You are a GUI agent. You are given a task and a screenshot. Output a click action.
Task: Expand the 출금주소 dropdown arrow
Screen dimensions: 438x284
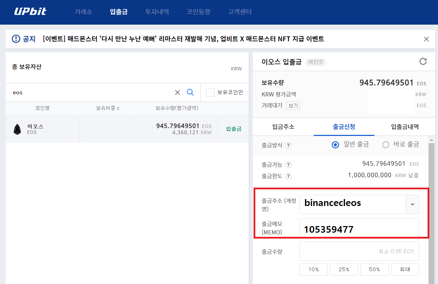(x=412, y=204)
